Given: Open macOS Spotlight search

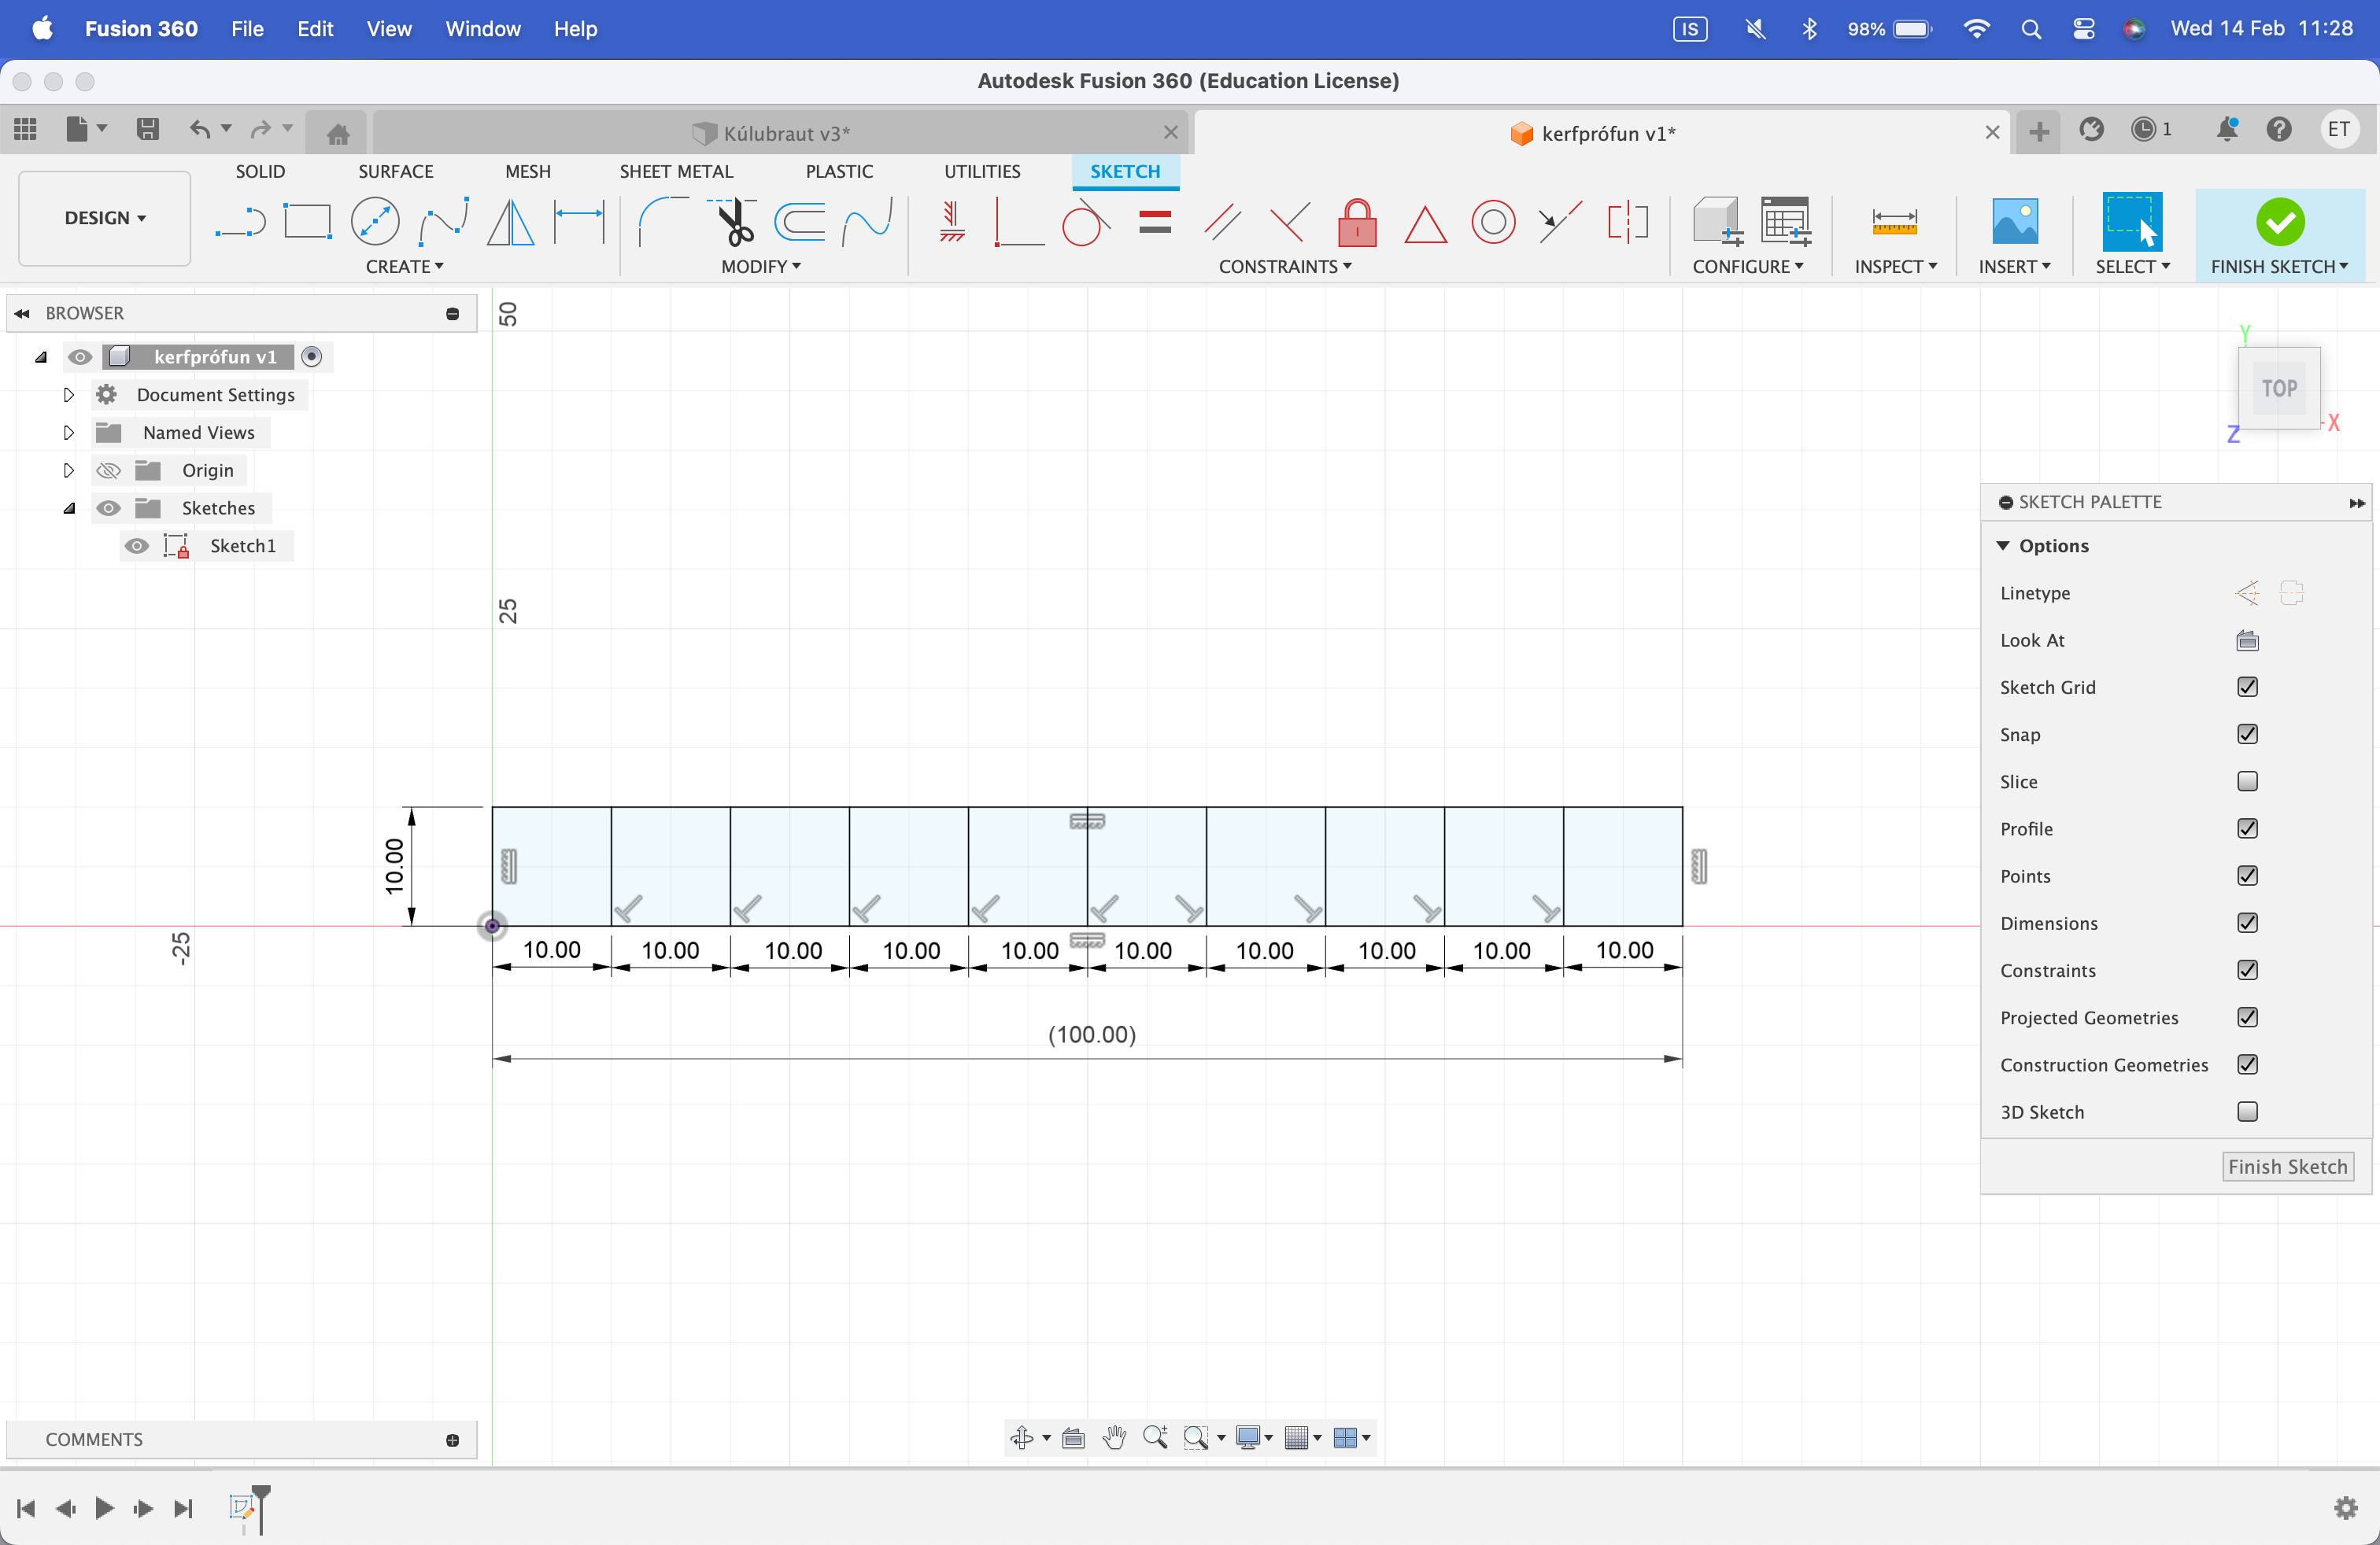Looking at the screenshot, I should click(x=2031, y=29).
